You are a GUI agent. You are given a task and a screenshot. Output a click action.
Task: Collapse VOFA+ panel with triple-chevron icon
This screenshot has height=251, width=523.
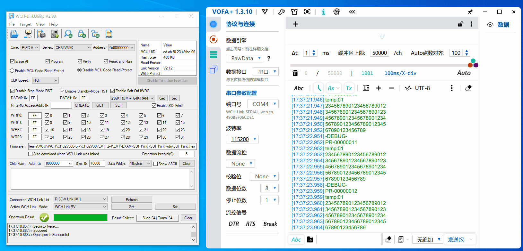(x=352, y=12)
